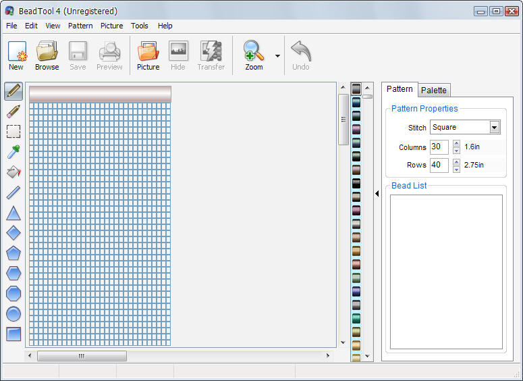Open the View menu
The height and width of the screenshot is (381, 523).
tap(53, 26)
